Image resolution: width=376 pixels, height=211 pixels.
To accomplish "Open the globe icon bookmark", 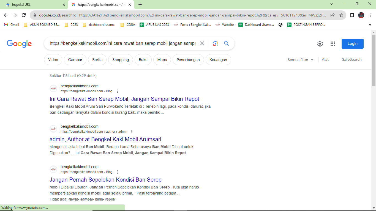I will (x=280, y=25).
